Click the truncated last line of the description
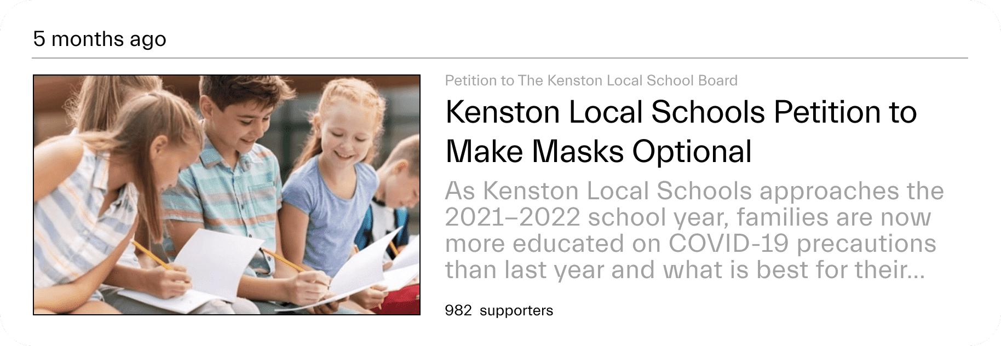 pos(685,270)
